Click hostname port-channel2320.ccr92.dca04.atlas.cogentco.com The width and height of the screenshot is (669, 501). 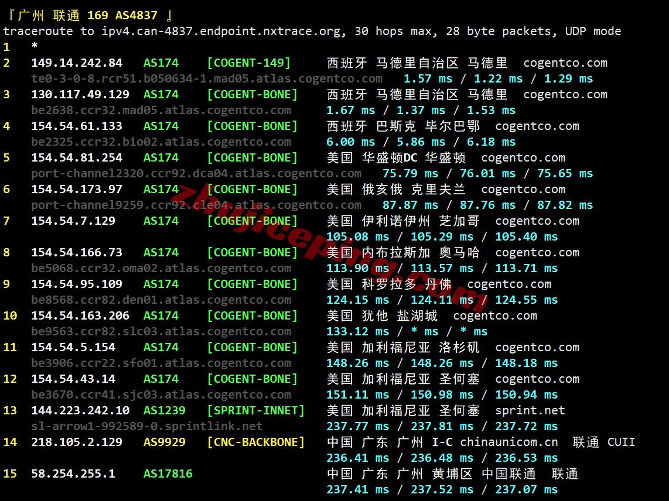(196, 174)
